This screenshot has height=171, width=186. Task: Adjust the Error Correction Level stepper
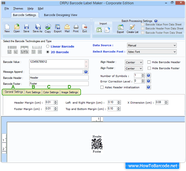(143, 81)
